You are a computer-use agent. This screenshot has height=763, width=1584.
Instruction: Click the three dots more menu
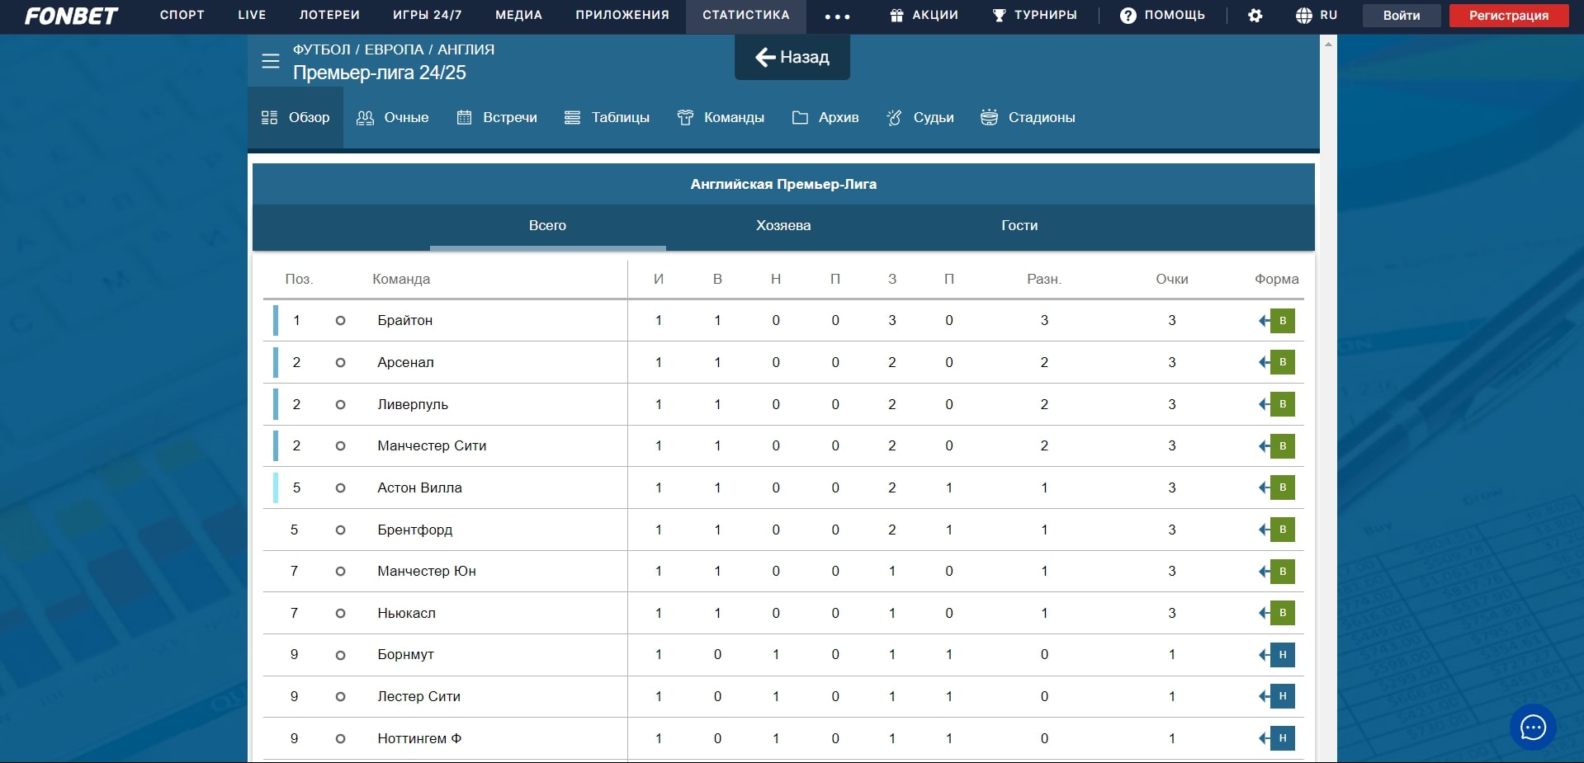point(837,16)
